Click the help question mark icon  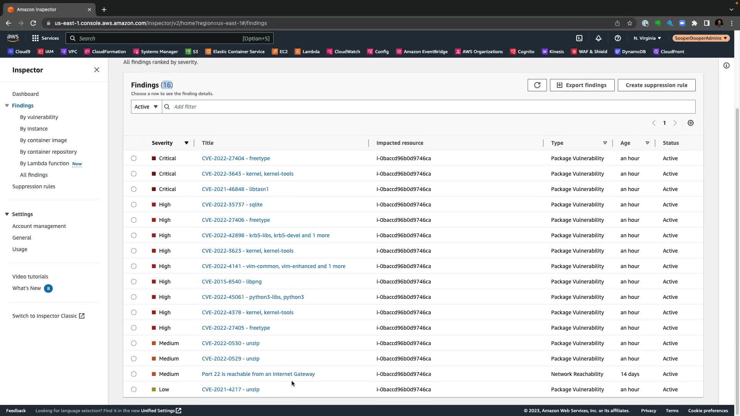pos(618,38)
